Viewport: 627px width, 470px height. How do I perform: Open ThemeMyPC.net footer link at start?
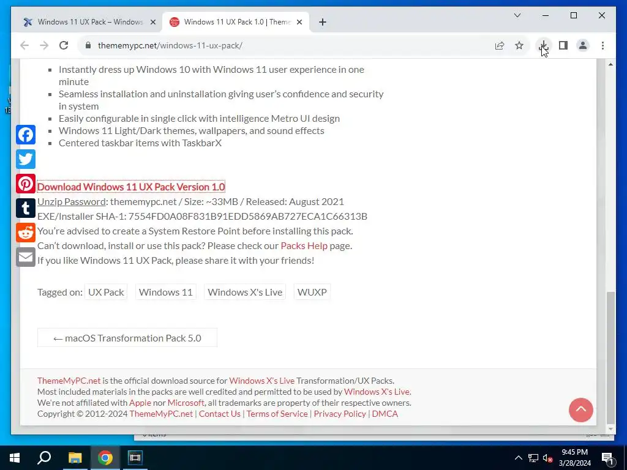coord(69,381)
